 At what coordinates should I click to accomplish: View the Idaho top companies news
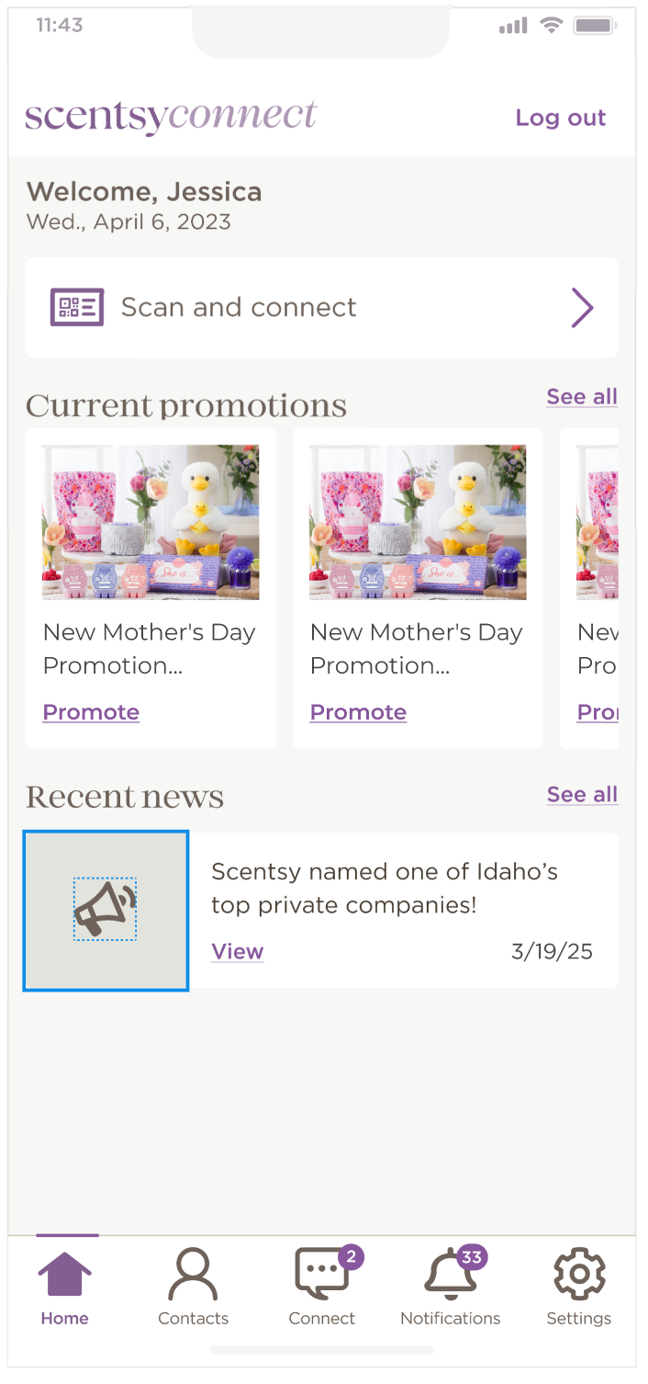tap(238, 952)
